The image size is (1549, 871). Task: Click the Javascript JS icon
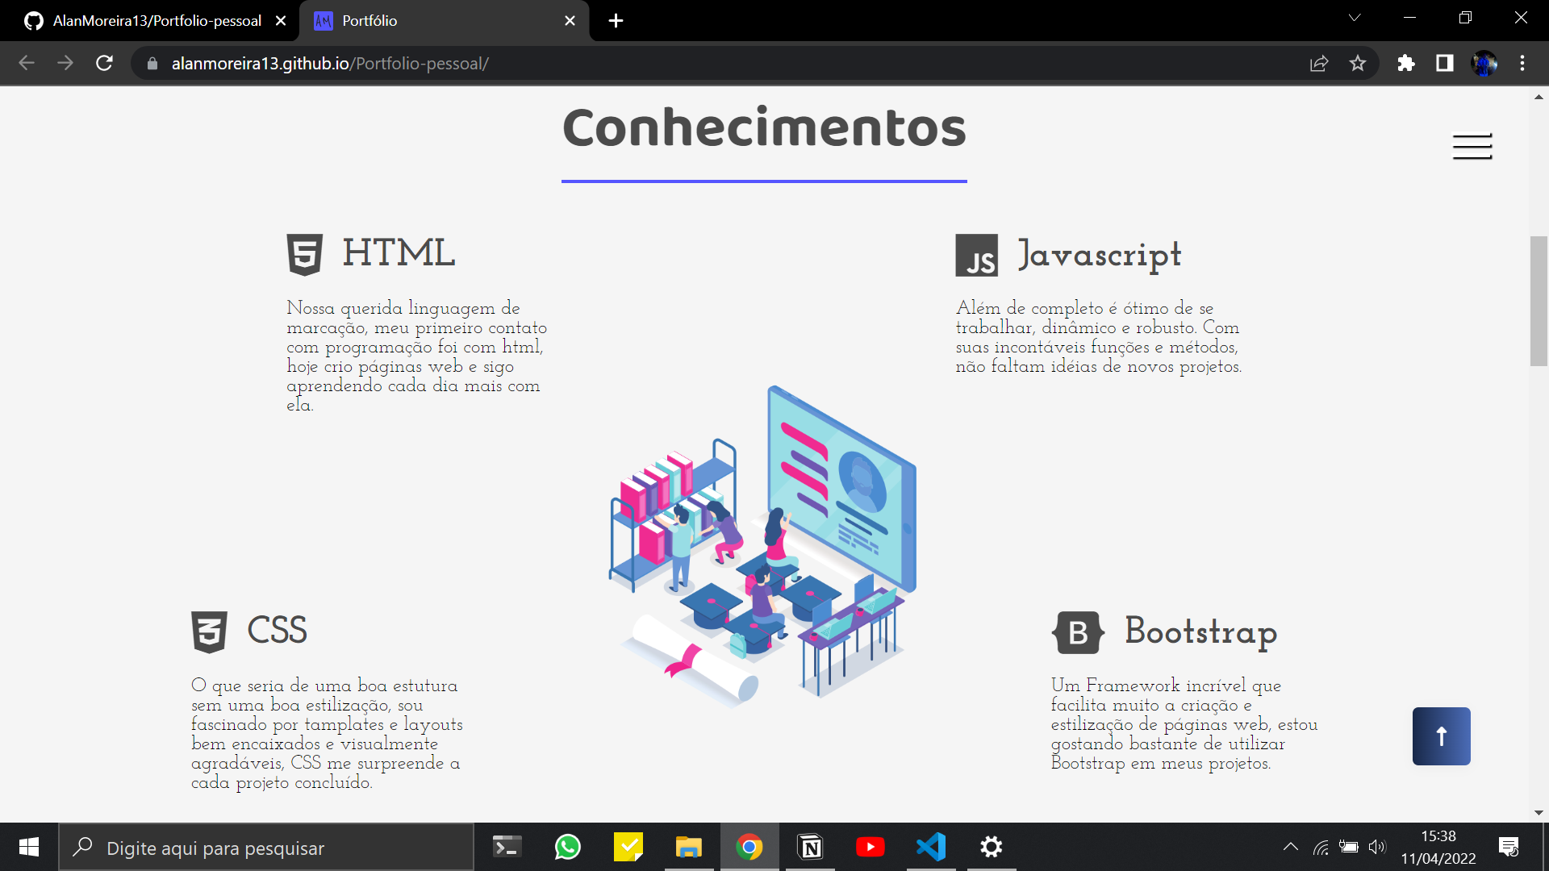point(978,256)
